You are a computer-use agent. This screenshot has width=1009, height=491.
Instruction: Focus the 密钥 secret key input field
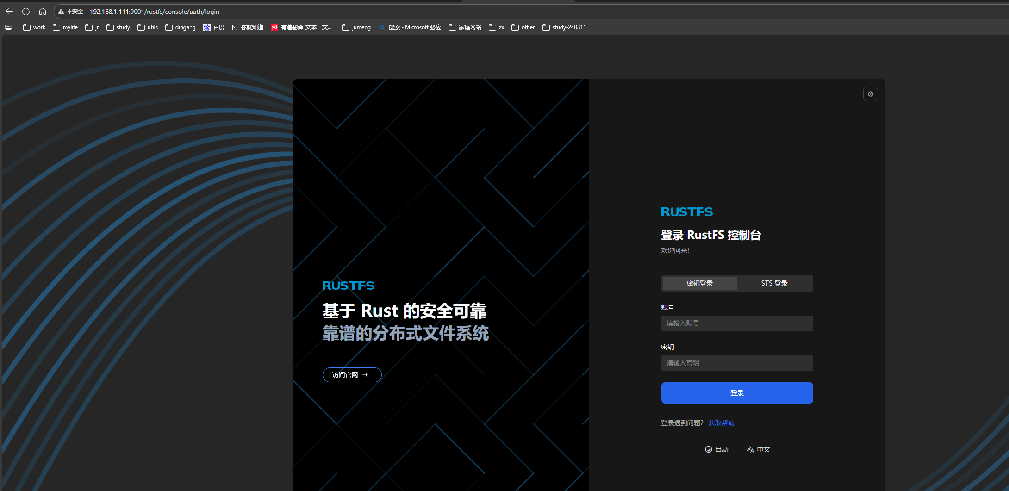pyautogui.click(x=737, y=363)
